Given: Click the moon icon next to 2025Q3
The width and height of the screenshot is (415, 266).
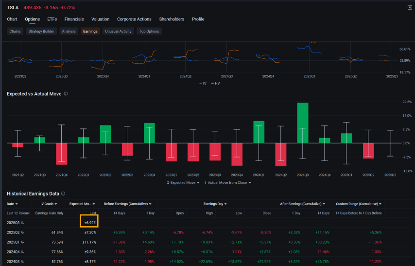Looking at the screenshot, I should (x=23, y=222).
